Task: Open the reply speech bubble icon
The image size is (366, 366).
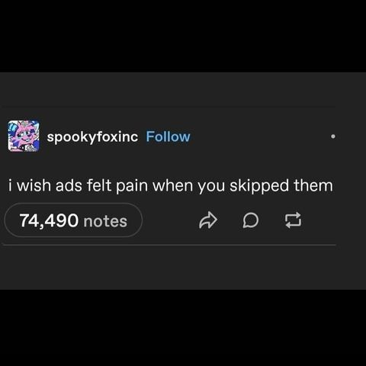Action: 250,220
